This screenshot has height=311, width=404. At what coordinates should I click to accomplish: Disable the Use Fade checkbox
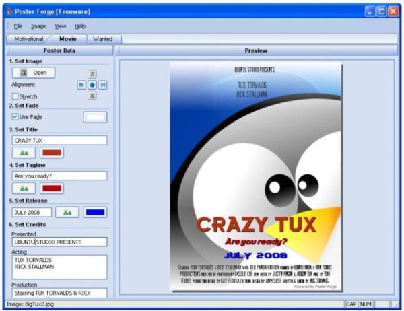(15, 117)
